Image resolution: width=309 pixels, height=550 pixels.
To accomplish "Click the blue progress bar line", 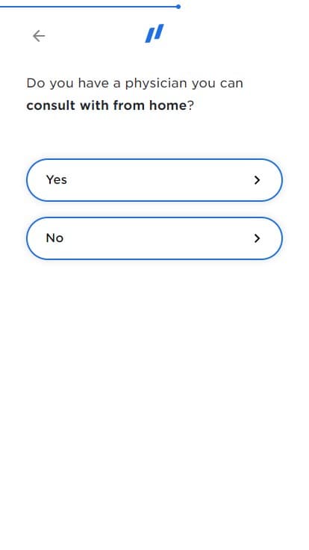I will click(x=89, y=6).
